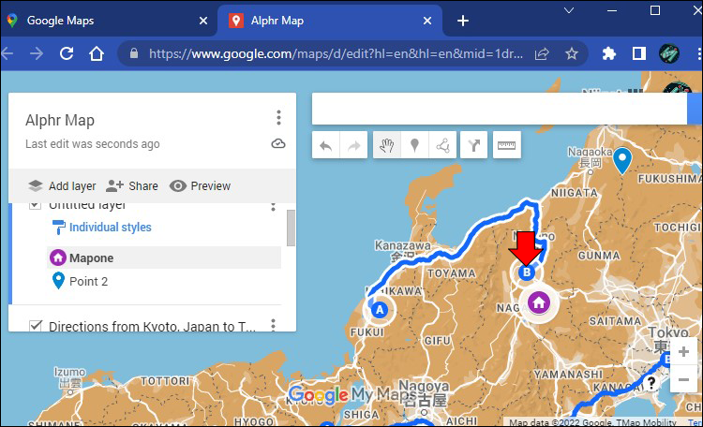Screen dimensions: 703x427
Task: Toggle the browser side panel icon
Action: pos(639,53)
